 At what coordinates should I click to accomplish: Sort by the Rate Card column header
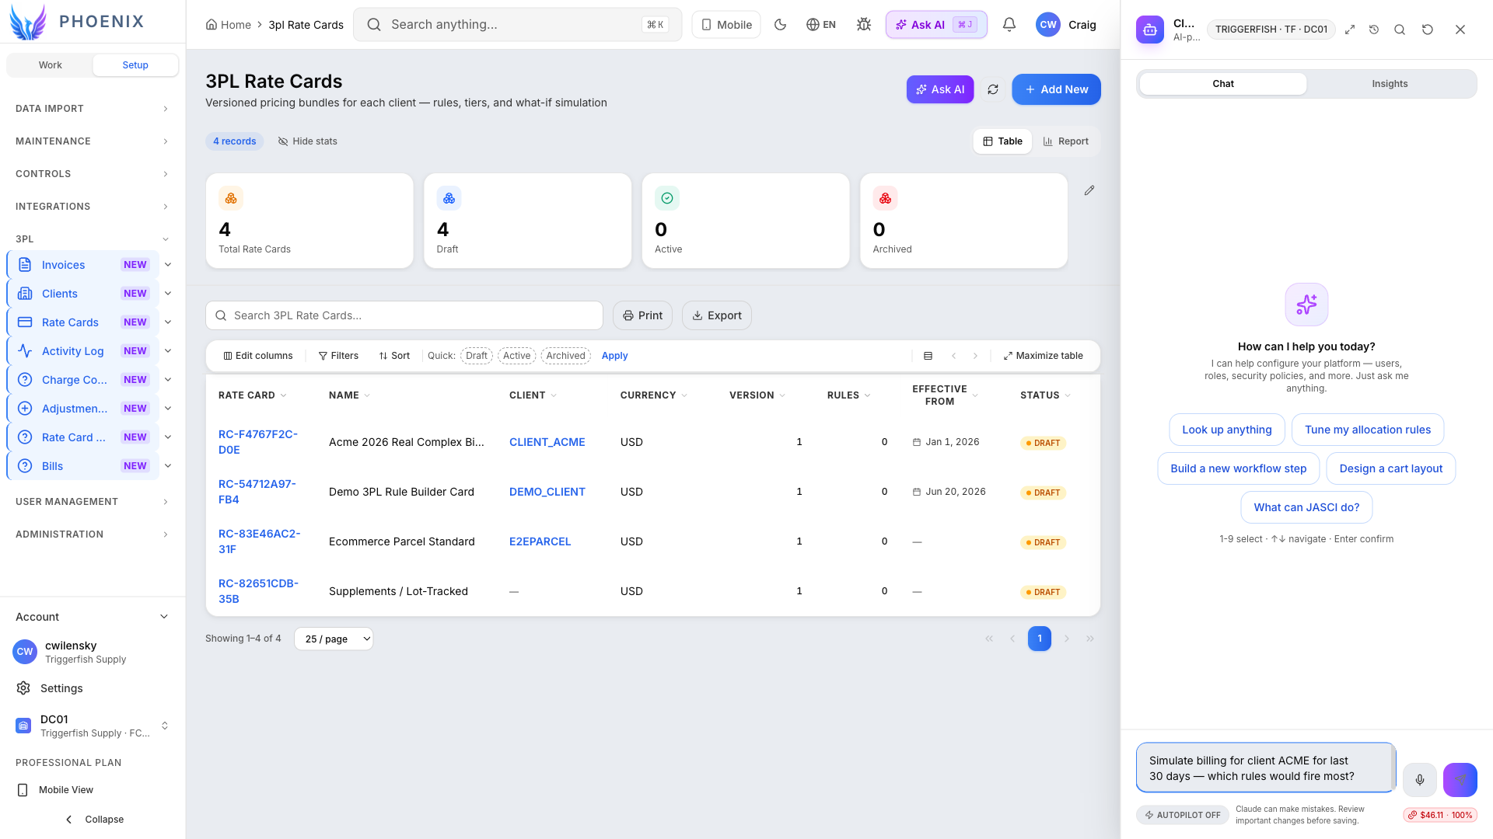tap(252, 395)
